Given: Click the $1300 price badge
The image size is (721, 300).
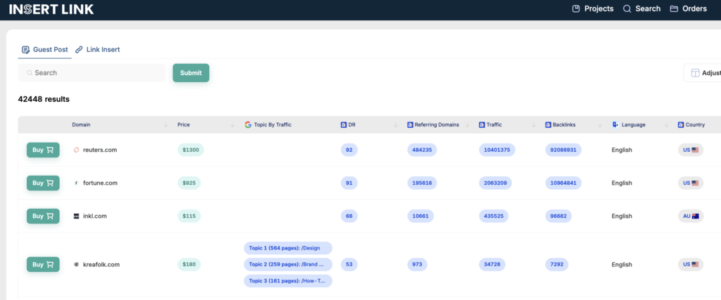Looking at the screenshot, I should pyautogui.click(x=191, y=150).
